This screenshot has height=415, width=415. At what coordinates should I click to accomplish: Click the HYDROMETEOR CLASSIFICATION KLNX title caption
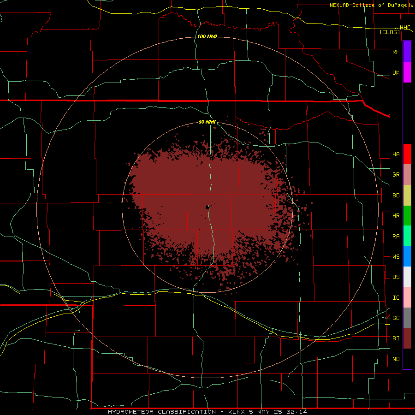207,412
